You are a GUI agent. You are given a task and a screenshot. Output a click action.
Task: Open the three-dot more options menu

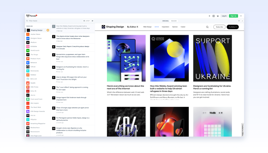click(241, 16)
